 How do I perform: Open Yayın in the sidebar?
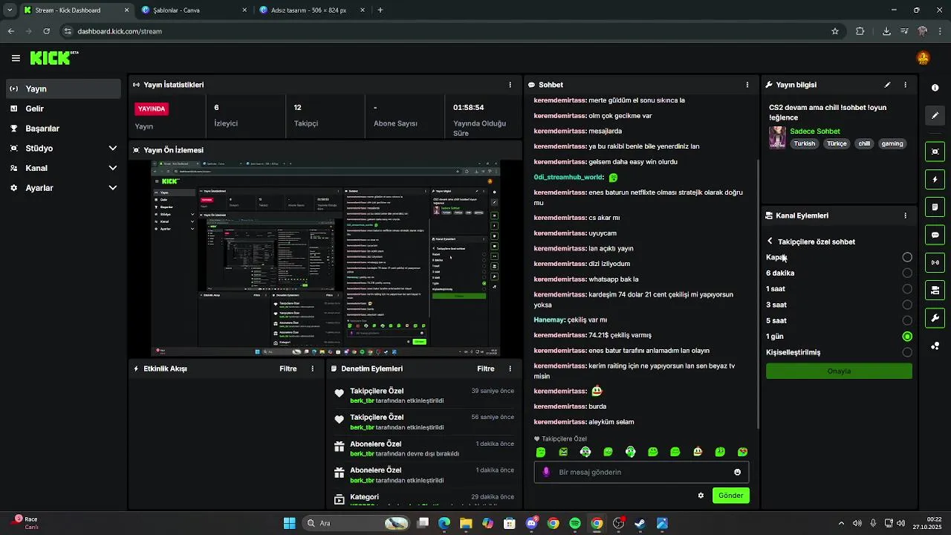click(63, 88)
